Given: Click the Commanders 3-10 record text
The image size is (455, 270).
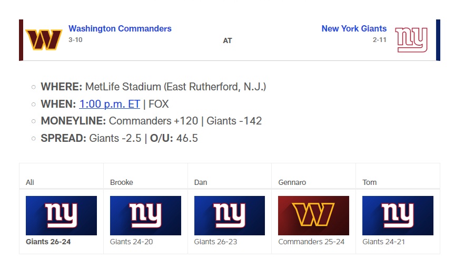Looking at the screenshot, I should coord(75,39).
